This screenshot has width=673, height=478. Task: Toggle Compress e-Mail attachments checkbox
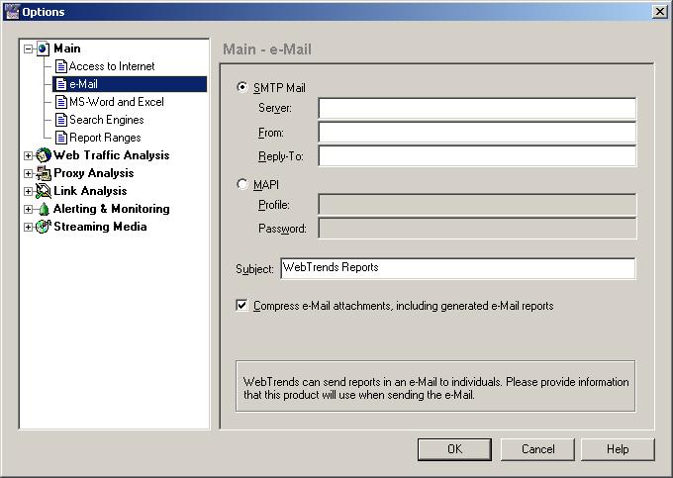click(242, 306)
